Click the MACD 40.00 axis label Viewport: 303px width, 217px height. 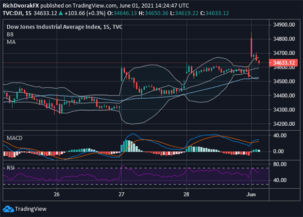(x=280, y=135)
